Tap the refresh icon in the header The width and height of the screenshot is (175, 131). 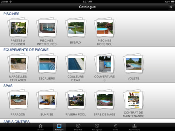171,7
